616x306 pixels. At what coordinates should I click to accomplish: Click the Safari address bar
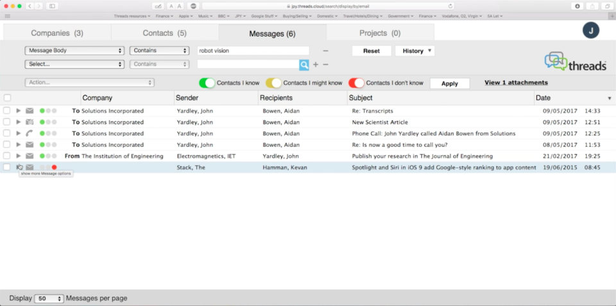(328, 6)
